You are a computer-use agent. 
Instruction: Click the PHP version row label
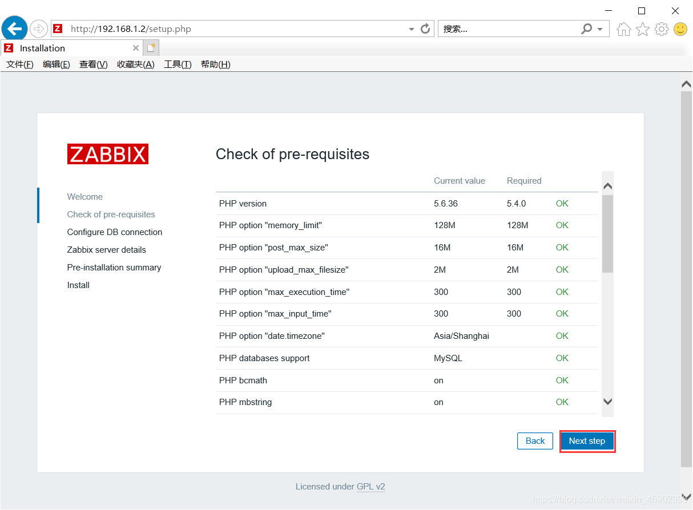click(243, 204)
